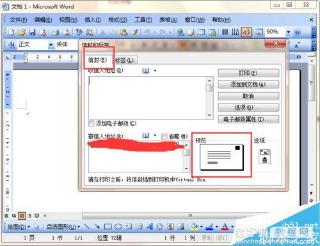Open the Zoom percentage dropdown arrow
320x246 pixels.
(289, 33)
